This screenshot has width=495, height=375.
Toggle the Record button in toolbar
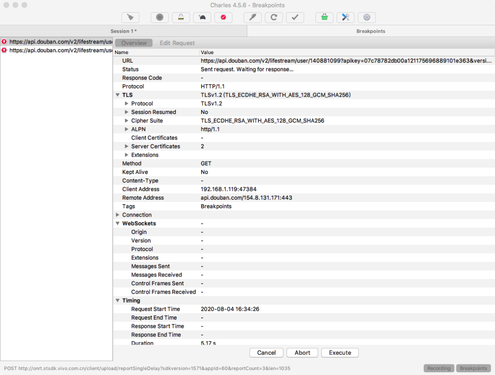pyautogui.click(x=160, y=17)
